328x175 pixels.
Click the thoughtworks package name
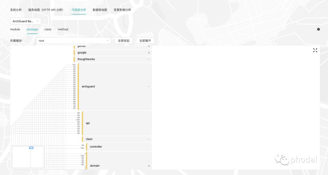click(86, 59)
